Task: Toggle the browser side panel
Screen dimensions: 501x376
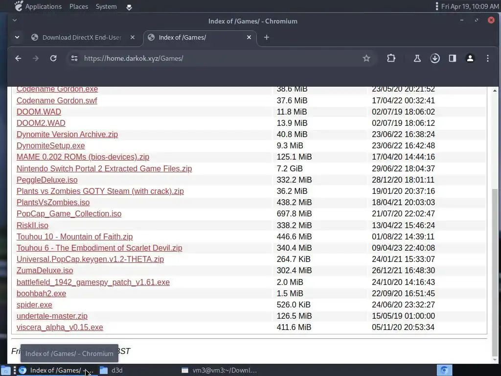Action: tap(453, 58)
